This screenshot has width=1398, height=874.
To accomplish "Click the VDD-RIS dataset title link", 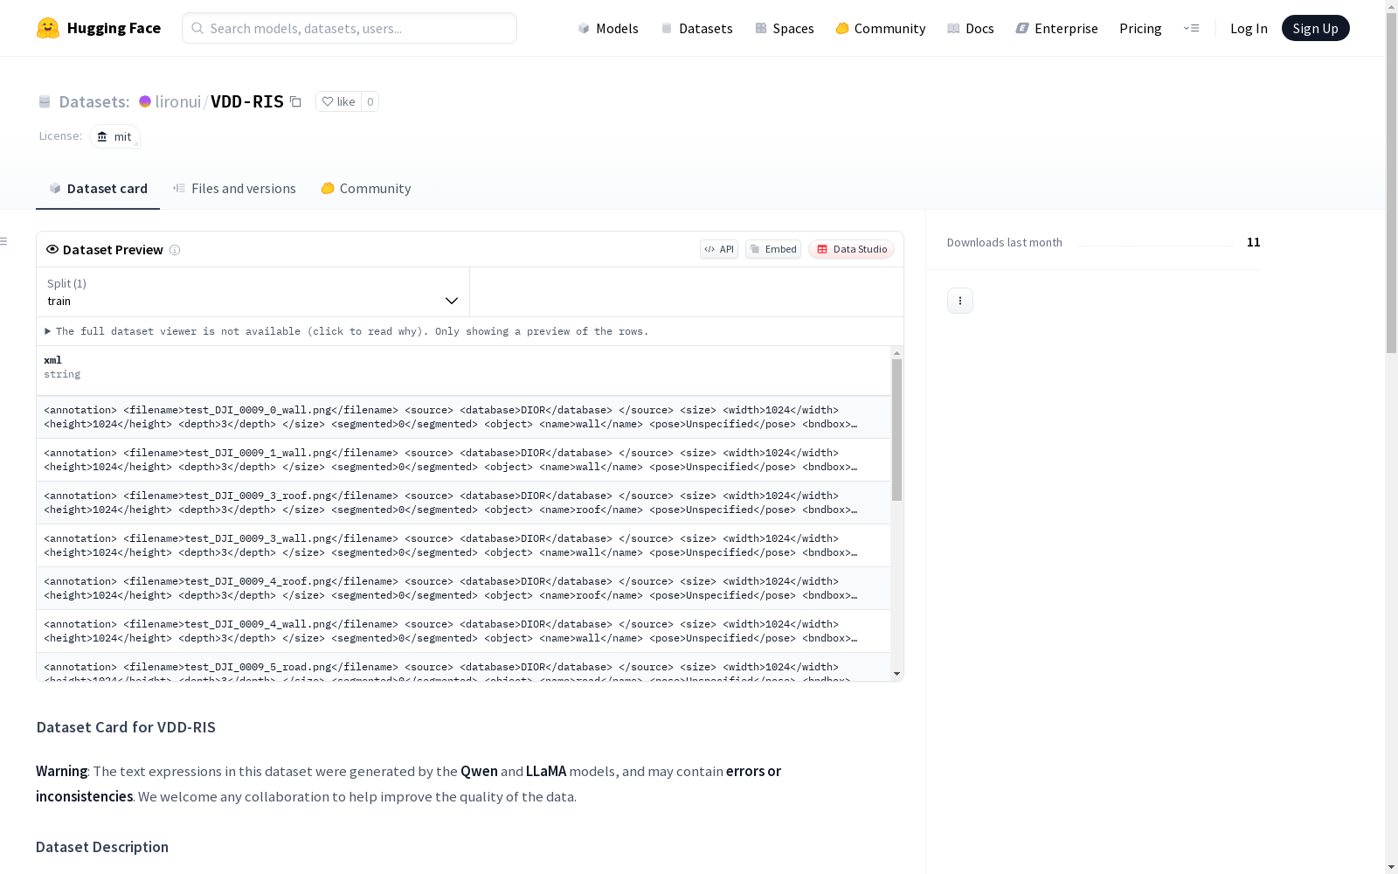I will pos(247,101).
